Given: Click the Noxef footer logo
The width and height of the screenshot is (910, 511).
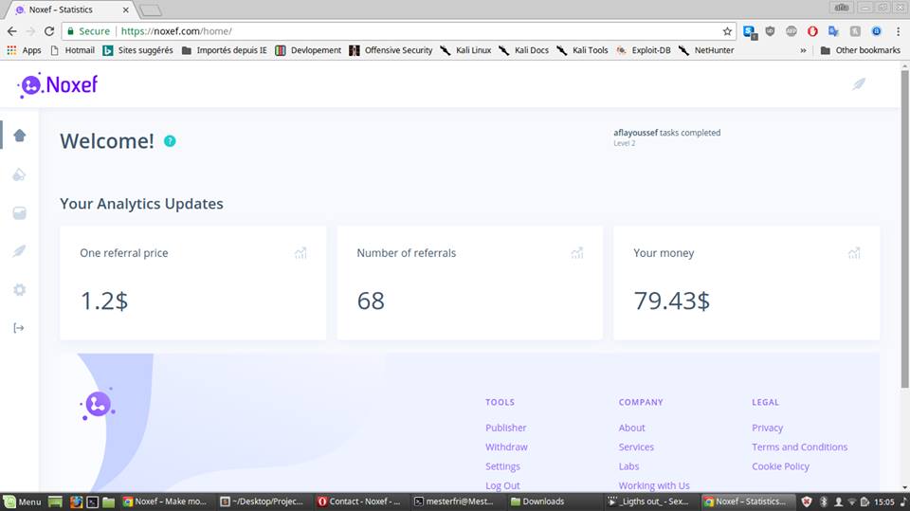Looking at the screenshot, I should pos(97,404).
